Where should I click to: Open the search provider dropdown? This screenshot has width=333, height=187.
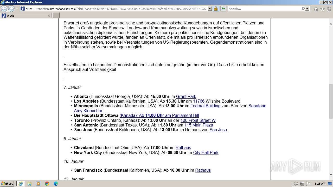pyautogui.click(x=307, y=9)
